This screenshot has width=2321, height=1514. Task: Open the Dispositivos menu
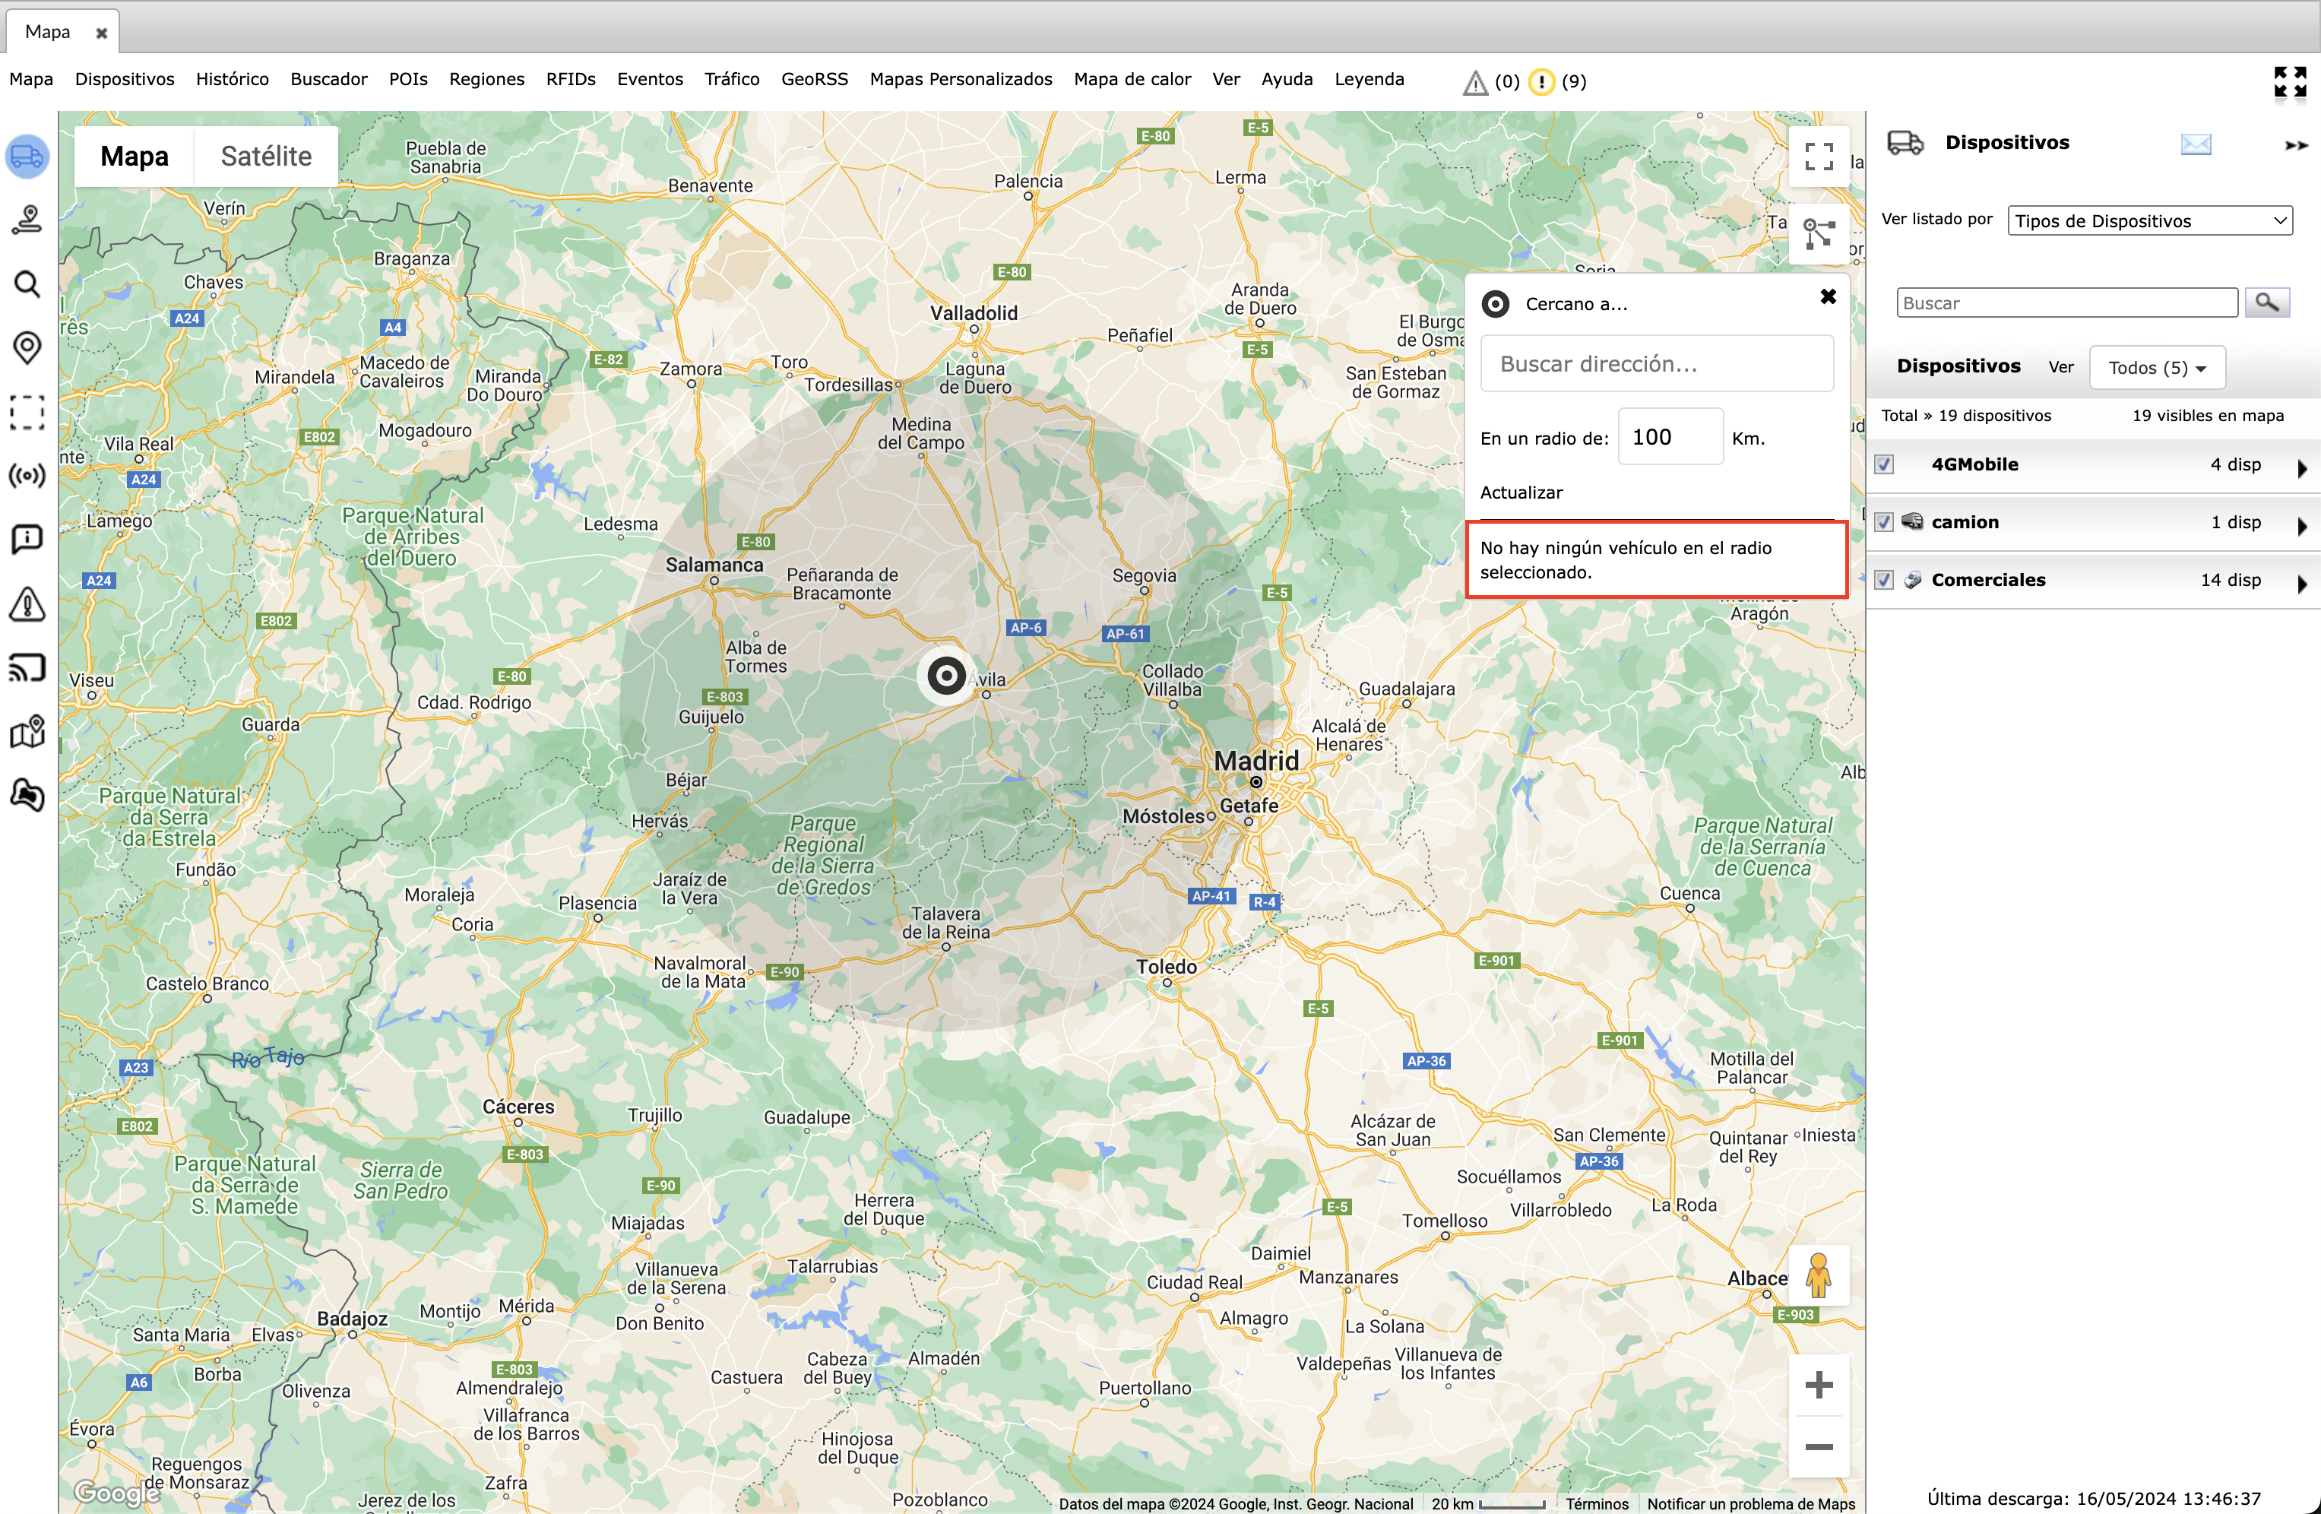click(x=125, y=79)
